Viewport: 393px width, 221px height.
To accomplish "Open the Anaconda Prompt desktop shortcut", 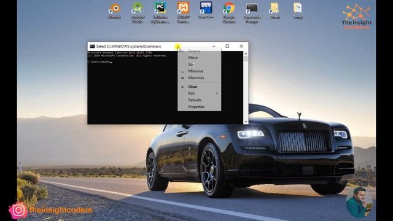I will coord(252,13).
